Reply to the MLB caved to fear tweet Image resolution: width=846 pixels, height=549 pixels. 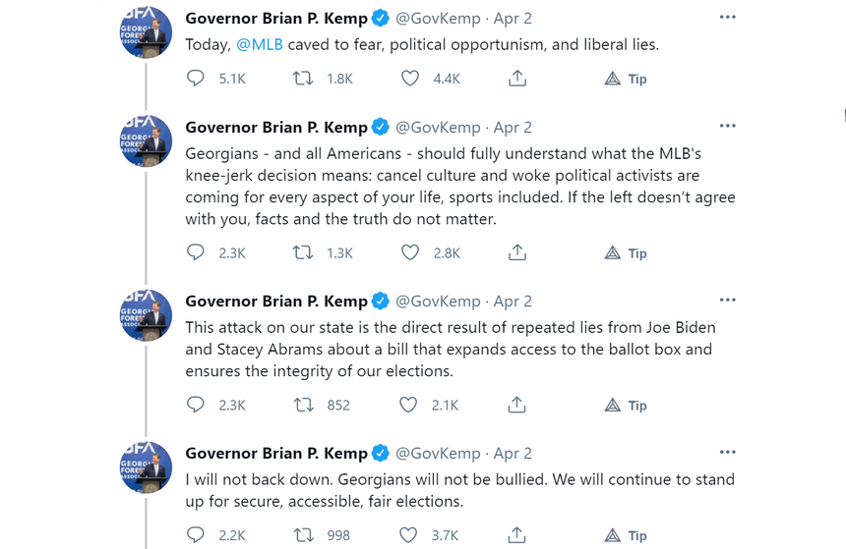[196, 79]
